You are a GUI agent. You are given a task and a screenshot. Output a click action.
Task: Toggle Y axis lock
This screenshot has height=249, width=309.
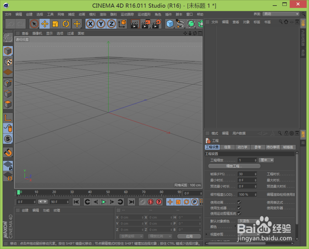[101, 24]
